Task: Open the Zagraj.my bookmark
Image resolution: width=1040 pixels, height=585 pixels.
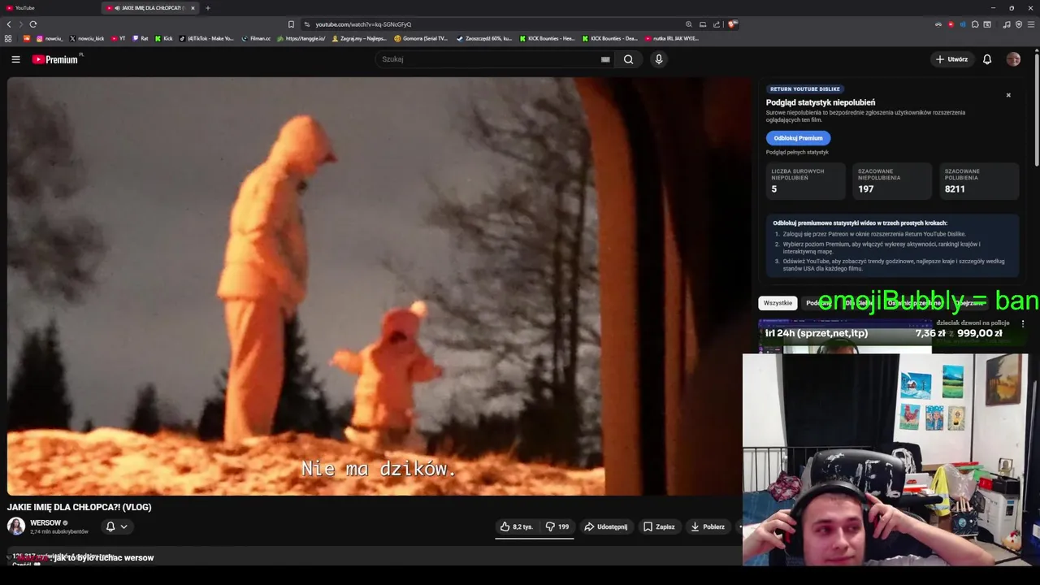Action: click(x=359, y=38)
